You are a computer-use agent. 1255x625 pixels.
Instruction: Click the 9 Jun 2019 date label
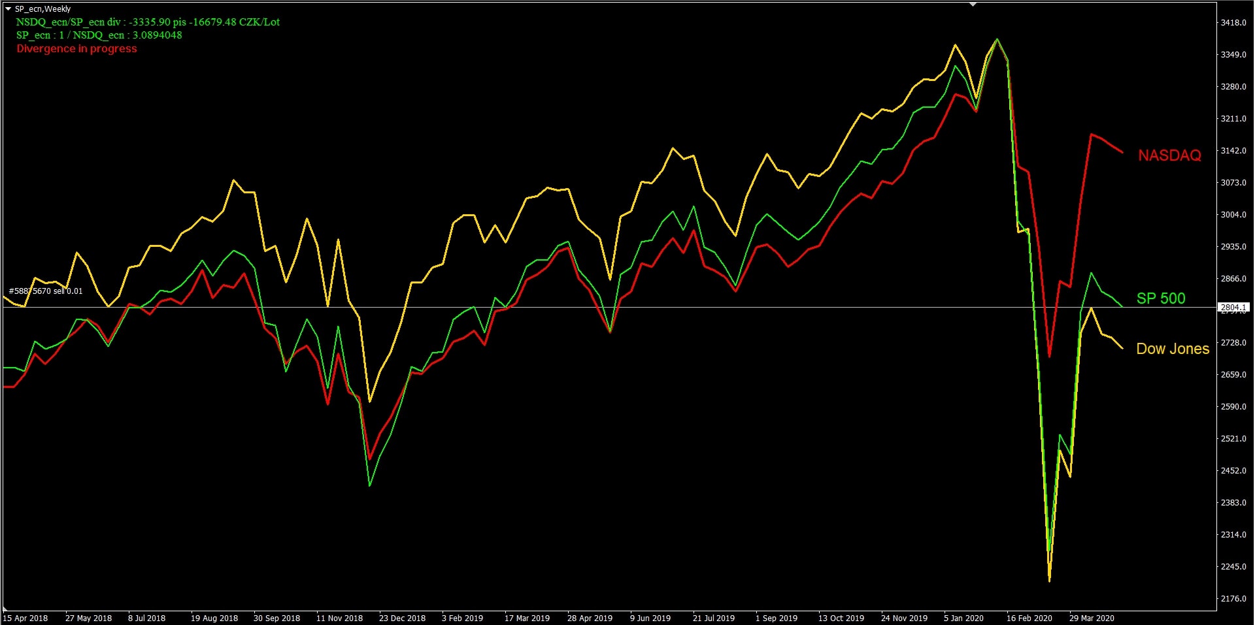point(650,618)
